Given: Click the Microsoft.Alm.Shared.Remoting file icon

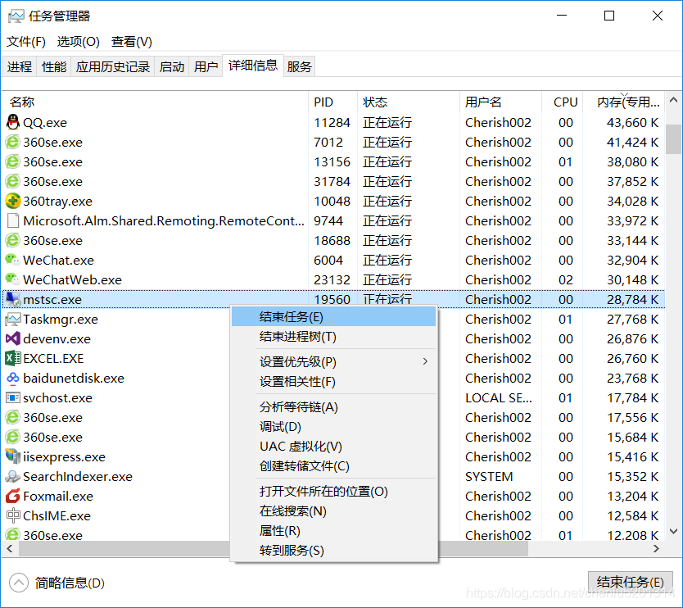Looking at the screenshot, I should tap(13, 220).
